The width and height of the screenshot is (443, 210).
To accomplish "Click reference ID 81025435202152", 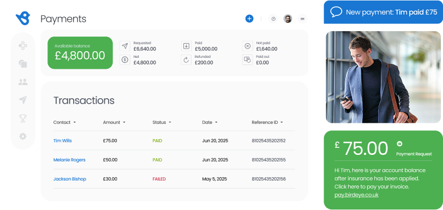I will [x=268, y=141].
